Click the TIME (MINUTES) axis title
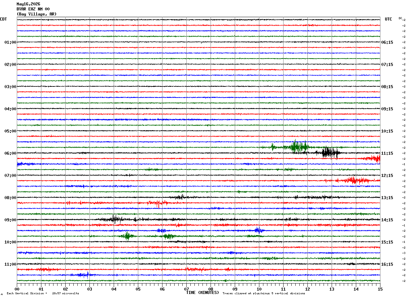The width and height of the screenshot is (407, 298). point(202,293)
